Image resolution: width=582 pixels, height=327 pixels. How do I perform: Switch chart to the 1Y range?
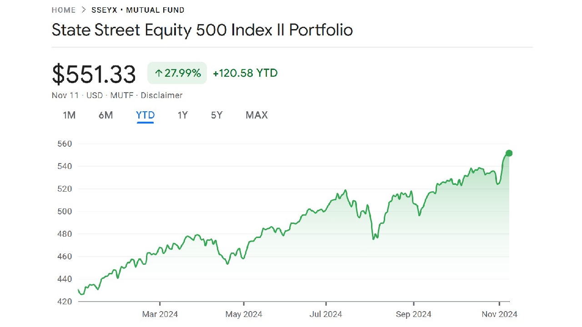tap(182, 115)
